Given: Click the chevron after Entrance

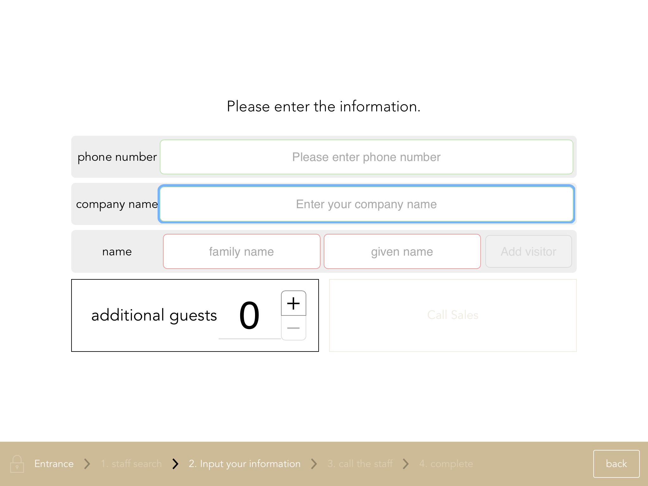Looking at the screenshot, I should coord(87,464).
